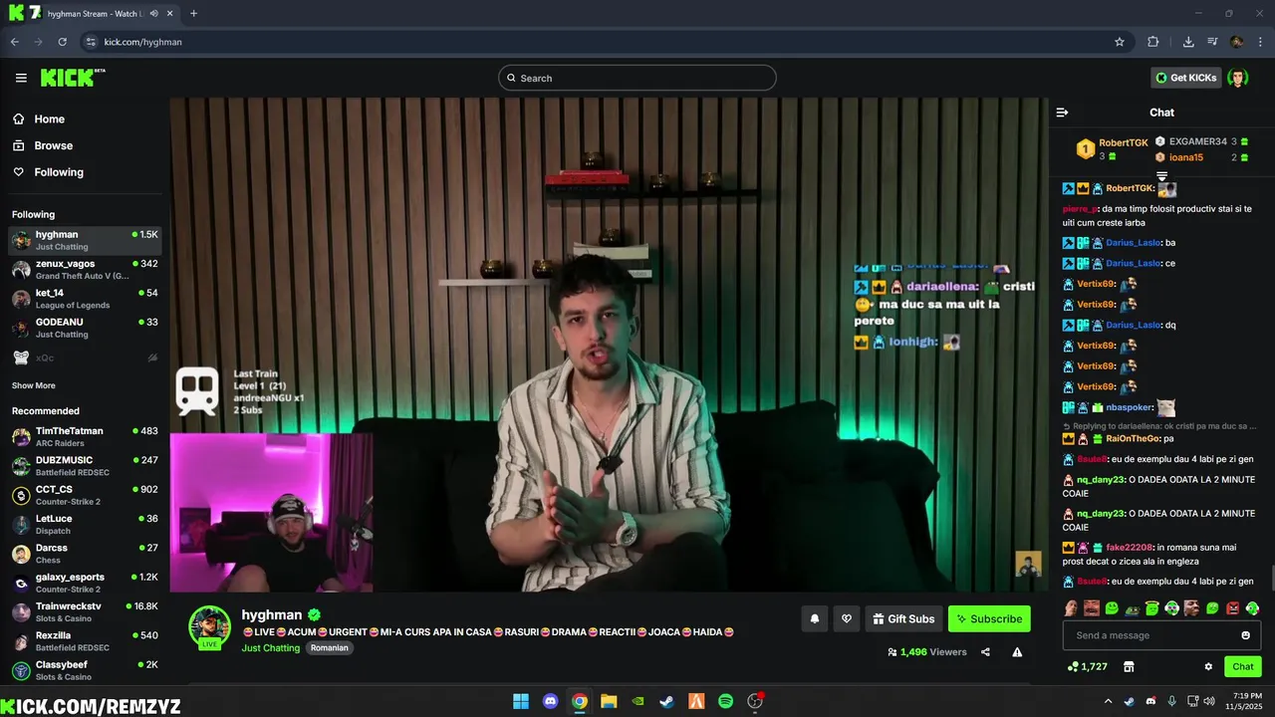Collapse the chat panel with arrow icon
This screenshot has height=717, width=1275.
(x=1062, y=113)
